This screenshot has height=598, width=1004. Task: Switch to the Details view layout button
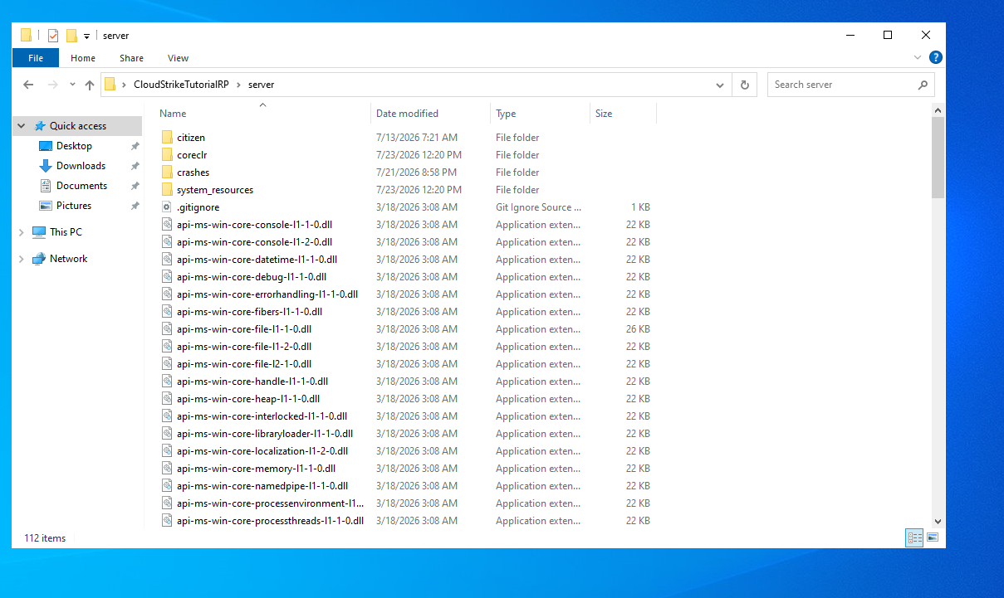(x=914, y=537)
